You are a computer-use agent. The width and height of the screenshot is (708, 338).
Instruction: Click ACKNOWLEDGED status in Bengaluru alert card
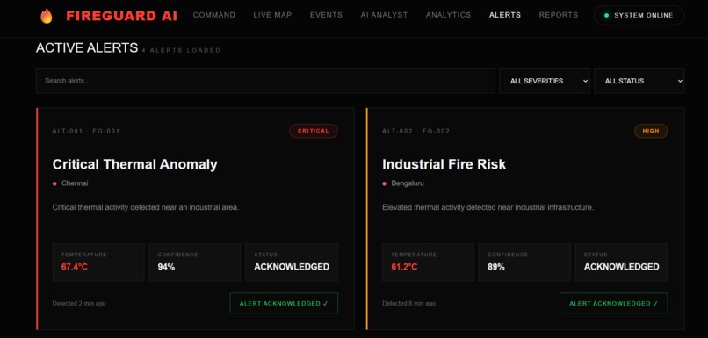click(x=621, y=267)
